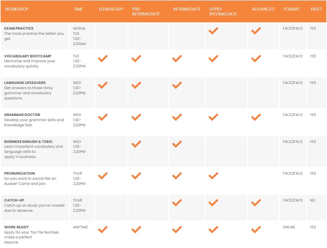Viewport: 327px width, 248px height.
Task: Click the ONLINE format cell
Action: (x=289, y=227)
